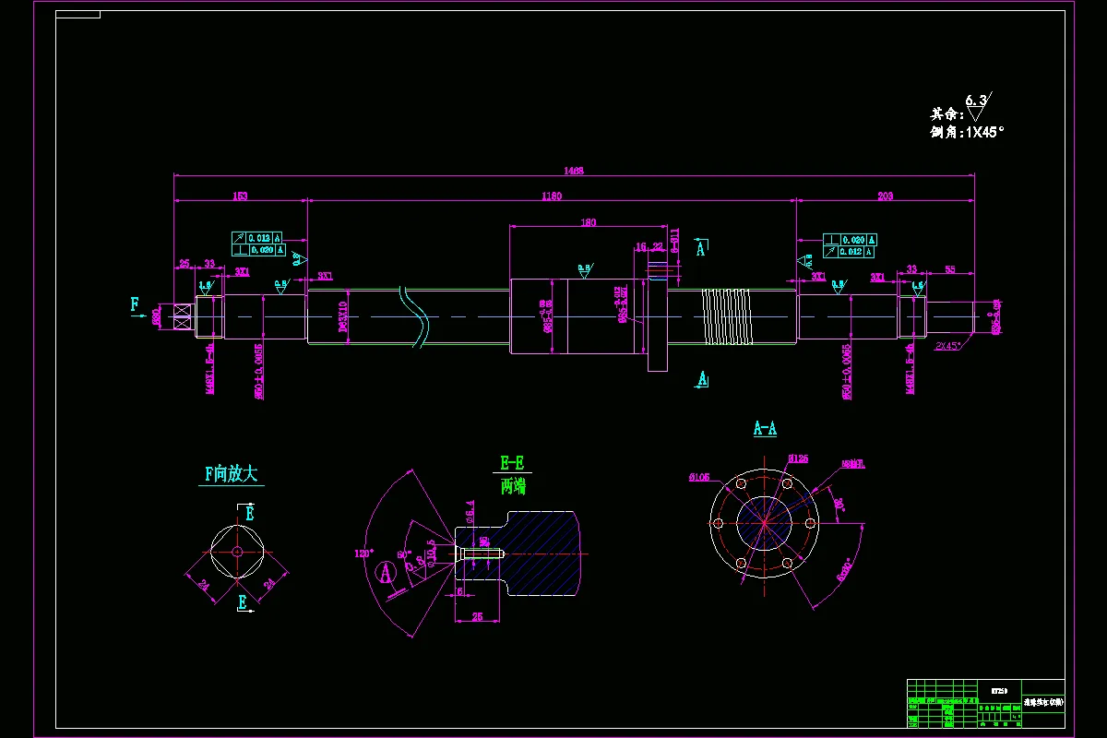Screen dimensions: 1107x738
Task: Click the F view direction letter
Action: (136, 304)
